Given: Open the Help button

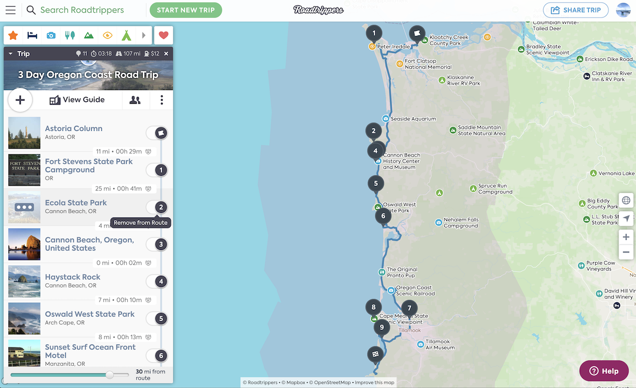Looking at the screenshot, I should [x=604, y=371].
